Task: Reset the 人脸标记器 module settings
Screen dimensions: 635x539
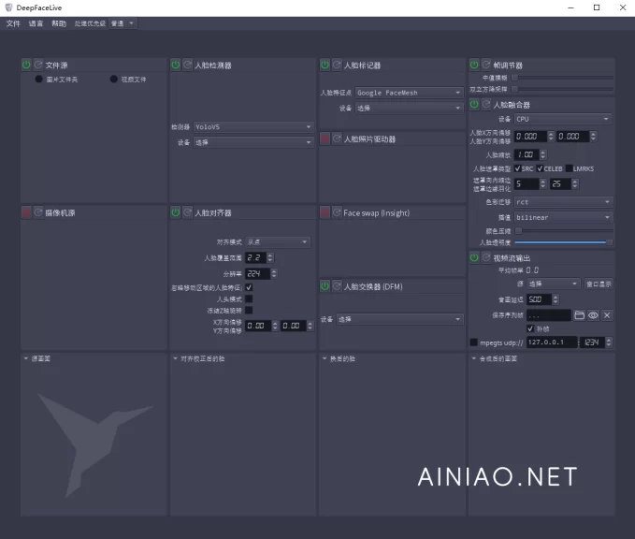Action: pos(337,65)
